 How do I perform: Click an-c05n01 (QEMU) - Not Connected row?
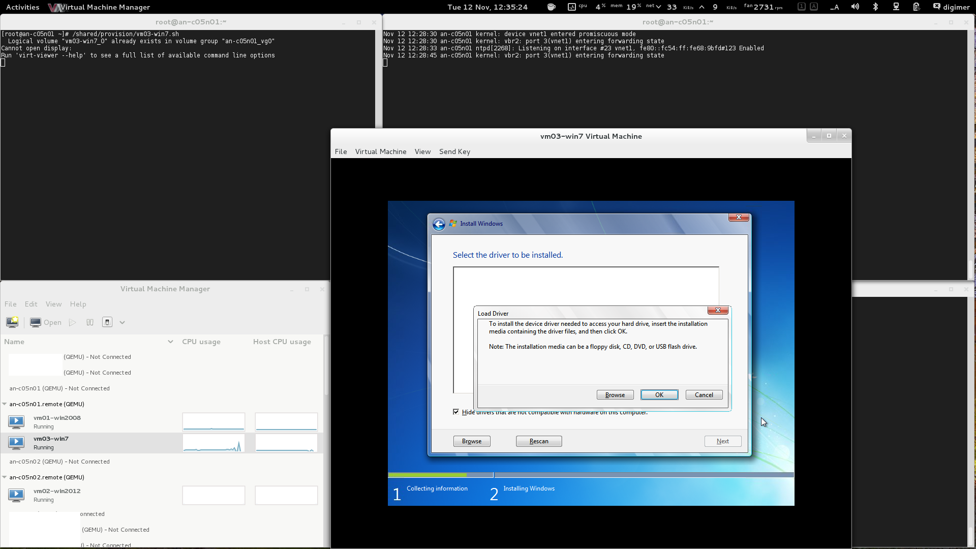[162, 388]
